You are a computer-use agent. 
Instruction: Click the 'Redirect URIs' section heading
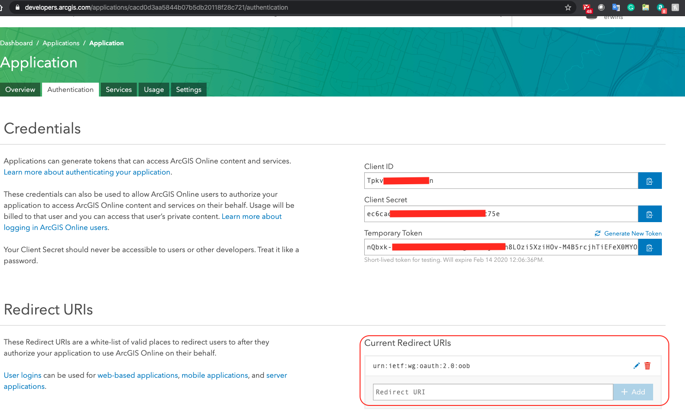49,309
